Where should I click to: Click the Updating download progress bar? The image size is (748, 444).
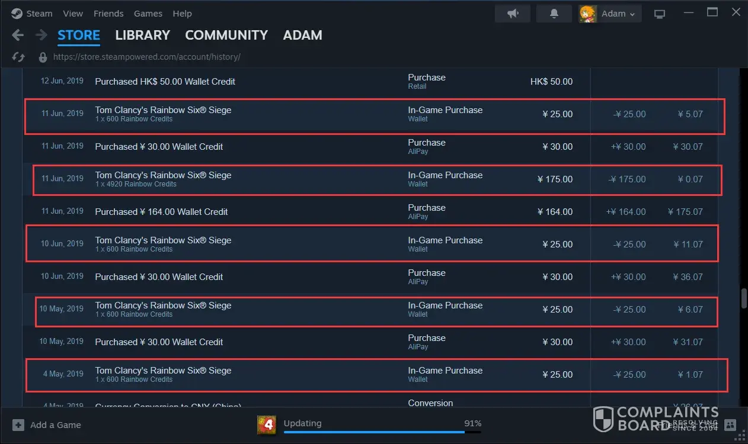382,432
